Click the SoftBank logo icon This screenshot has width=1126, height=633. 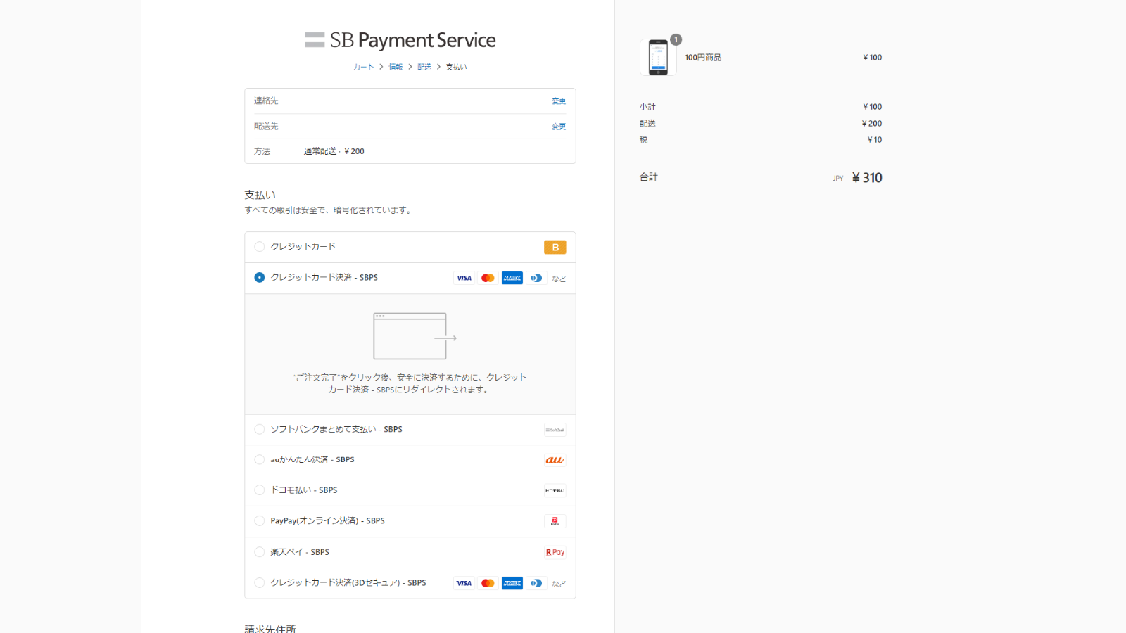(555, 430)
